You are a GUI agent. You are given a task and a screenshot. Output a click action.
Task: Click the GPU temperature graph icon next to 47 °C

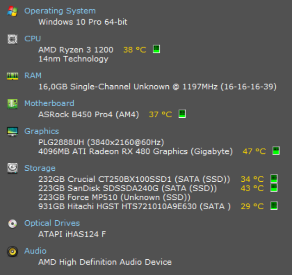click(276, 151)
